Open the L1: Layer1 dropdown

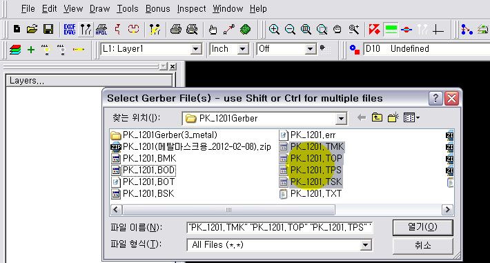(195, 49)
